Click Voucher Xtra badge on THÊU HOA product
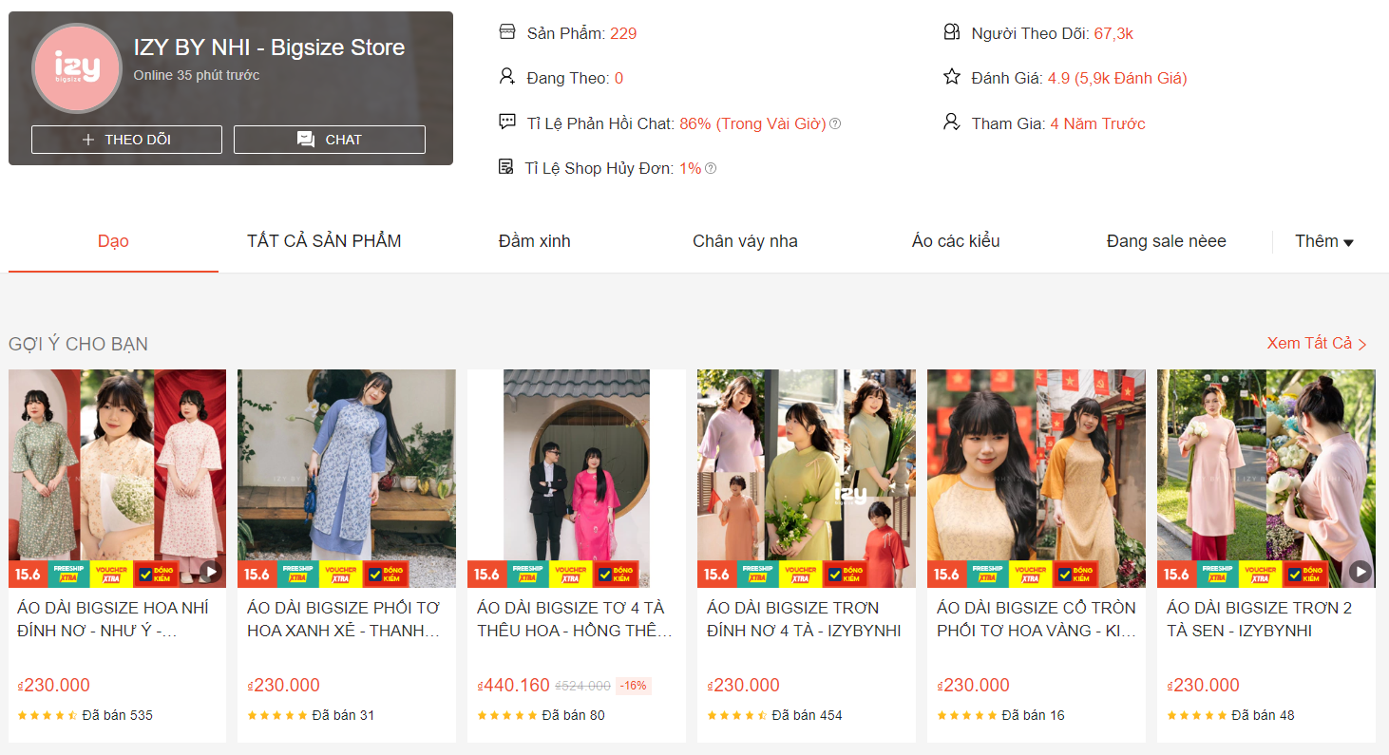This screenshot has width=1389, height=755. [570, 575]
